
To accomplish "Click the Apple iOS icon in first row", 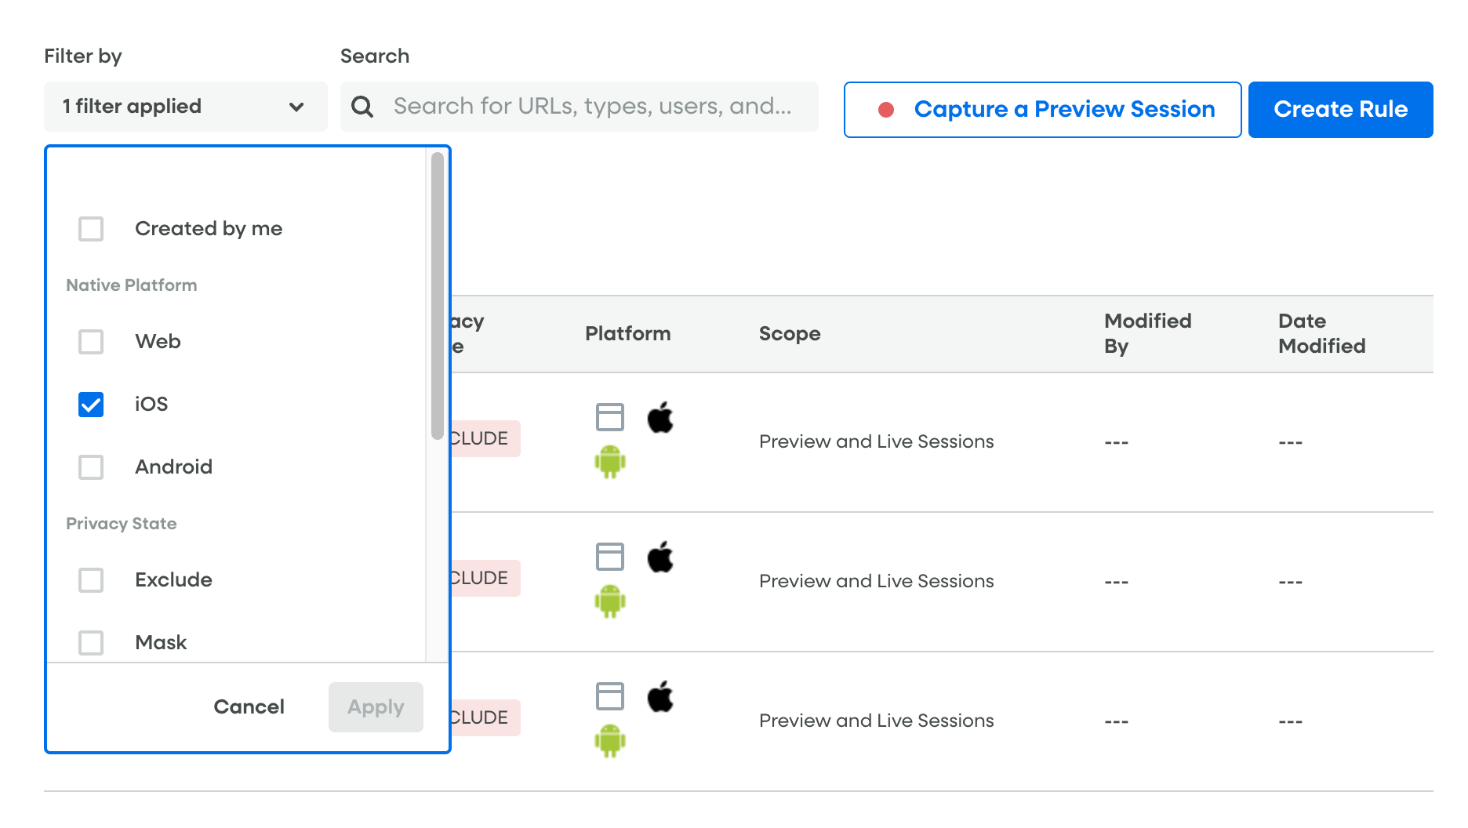I will [x=660, y=417].
